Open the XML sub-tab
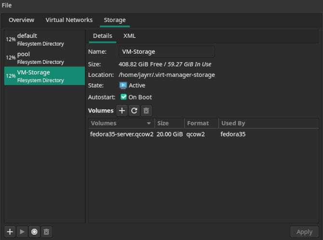The width and height of the screenshot is (323, 240). coord(129,36)
